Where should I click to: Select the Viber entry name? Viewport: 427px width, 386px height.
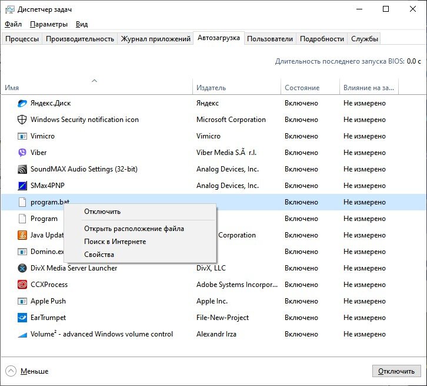(x=38, y=153)
